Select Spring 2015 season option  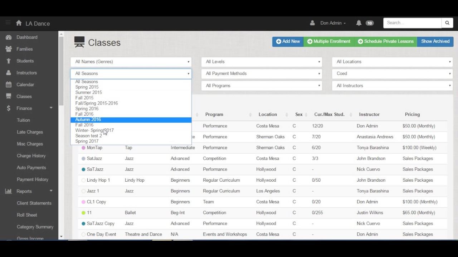[131, 87]
